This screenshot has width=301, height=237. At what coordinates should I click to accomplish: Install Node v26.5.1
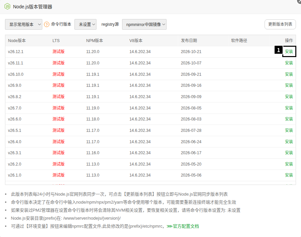289,130
